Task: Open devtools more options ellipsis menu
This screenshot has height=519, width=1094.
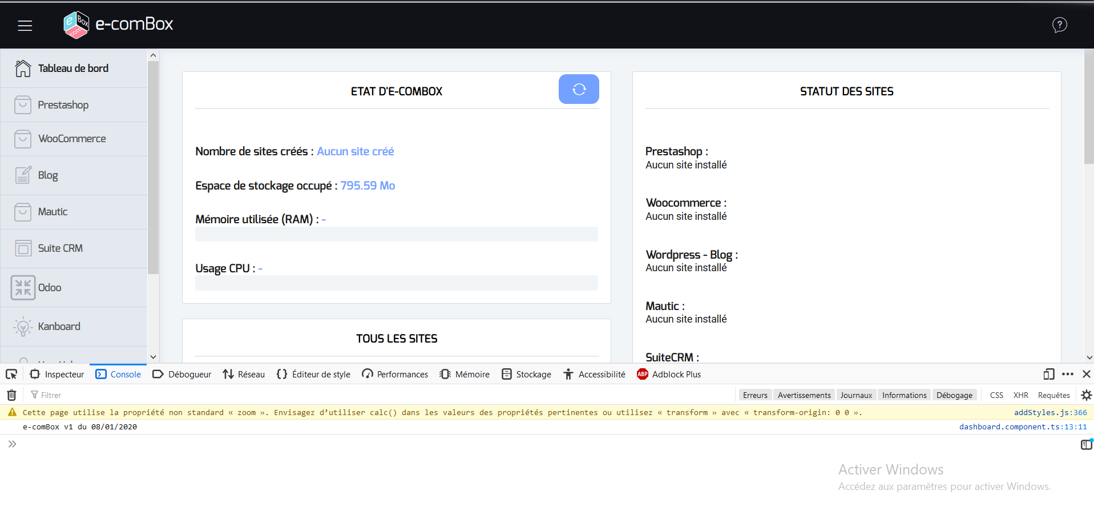Action: [x=1068, y=374]
